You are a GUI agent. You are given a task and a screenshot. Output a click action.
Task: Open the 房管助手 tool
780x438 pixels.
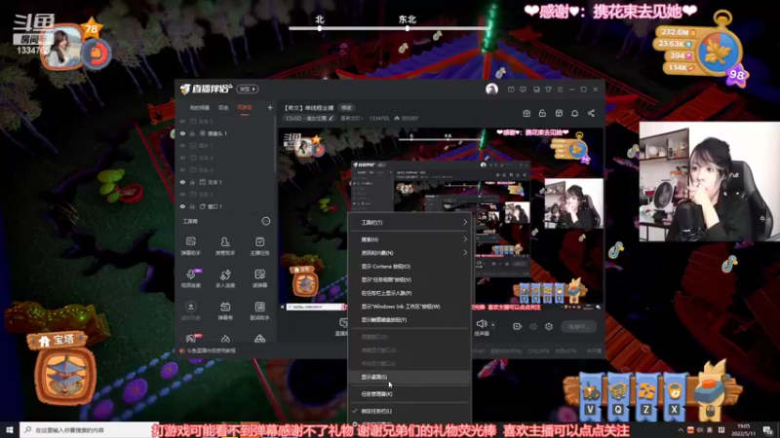click(x=225, y=246)
